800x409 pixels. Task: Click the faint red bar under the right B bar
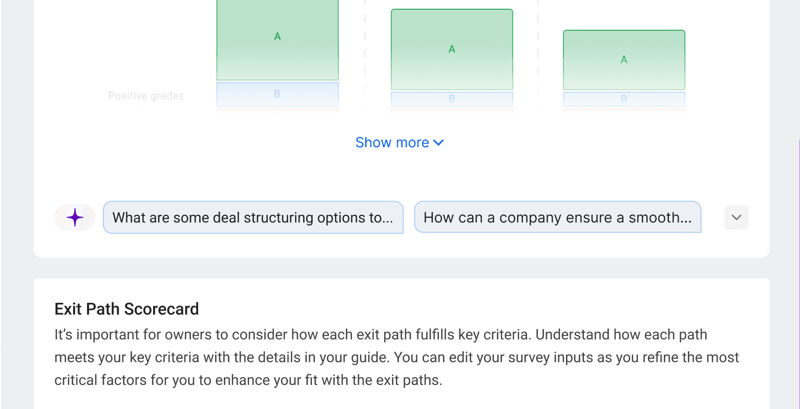click(624, 110)
